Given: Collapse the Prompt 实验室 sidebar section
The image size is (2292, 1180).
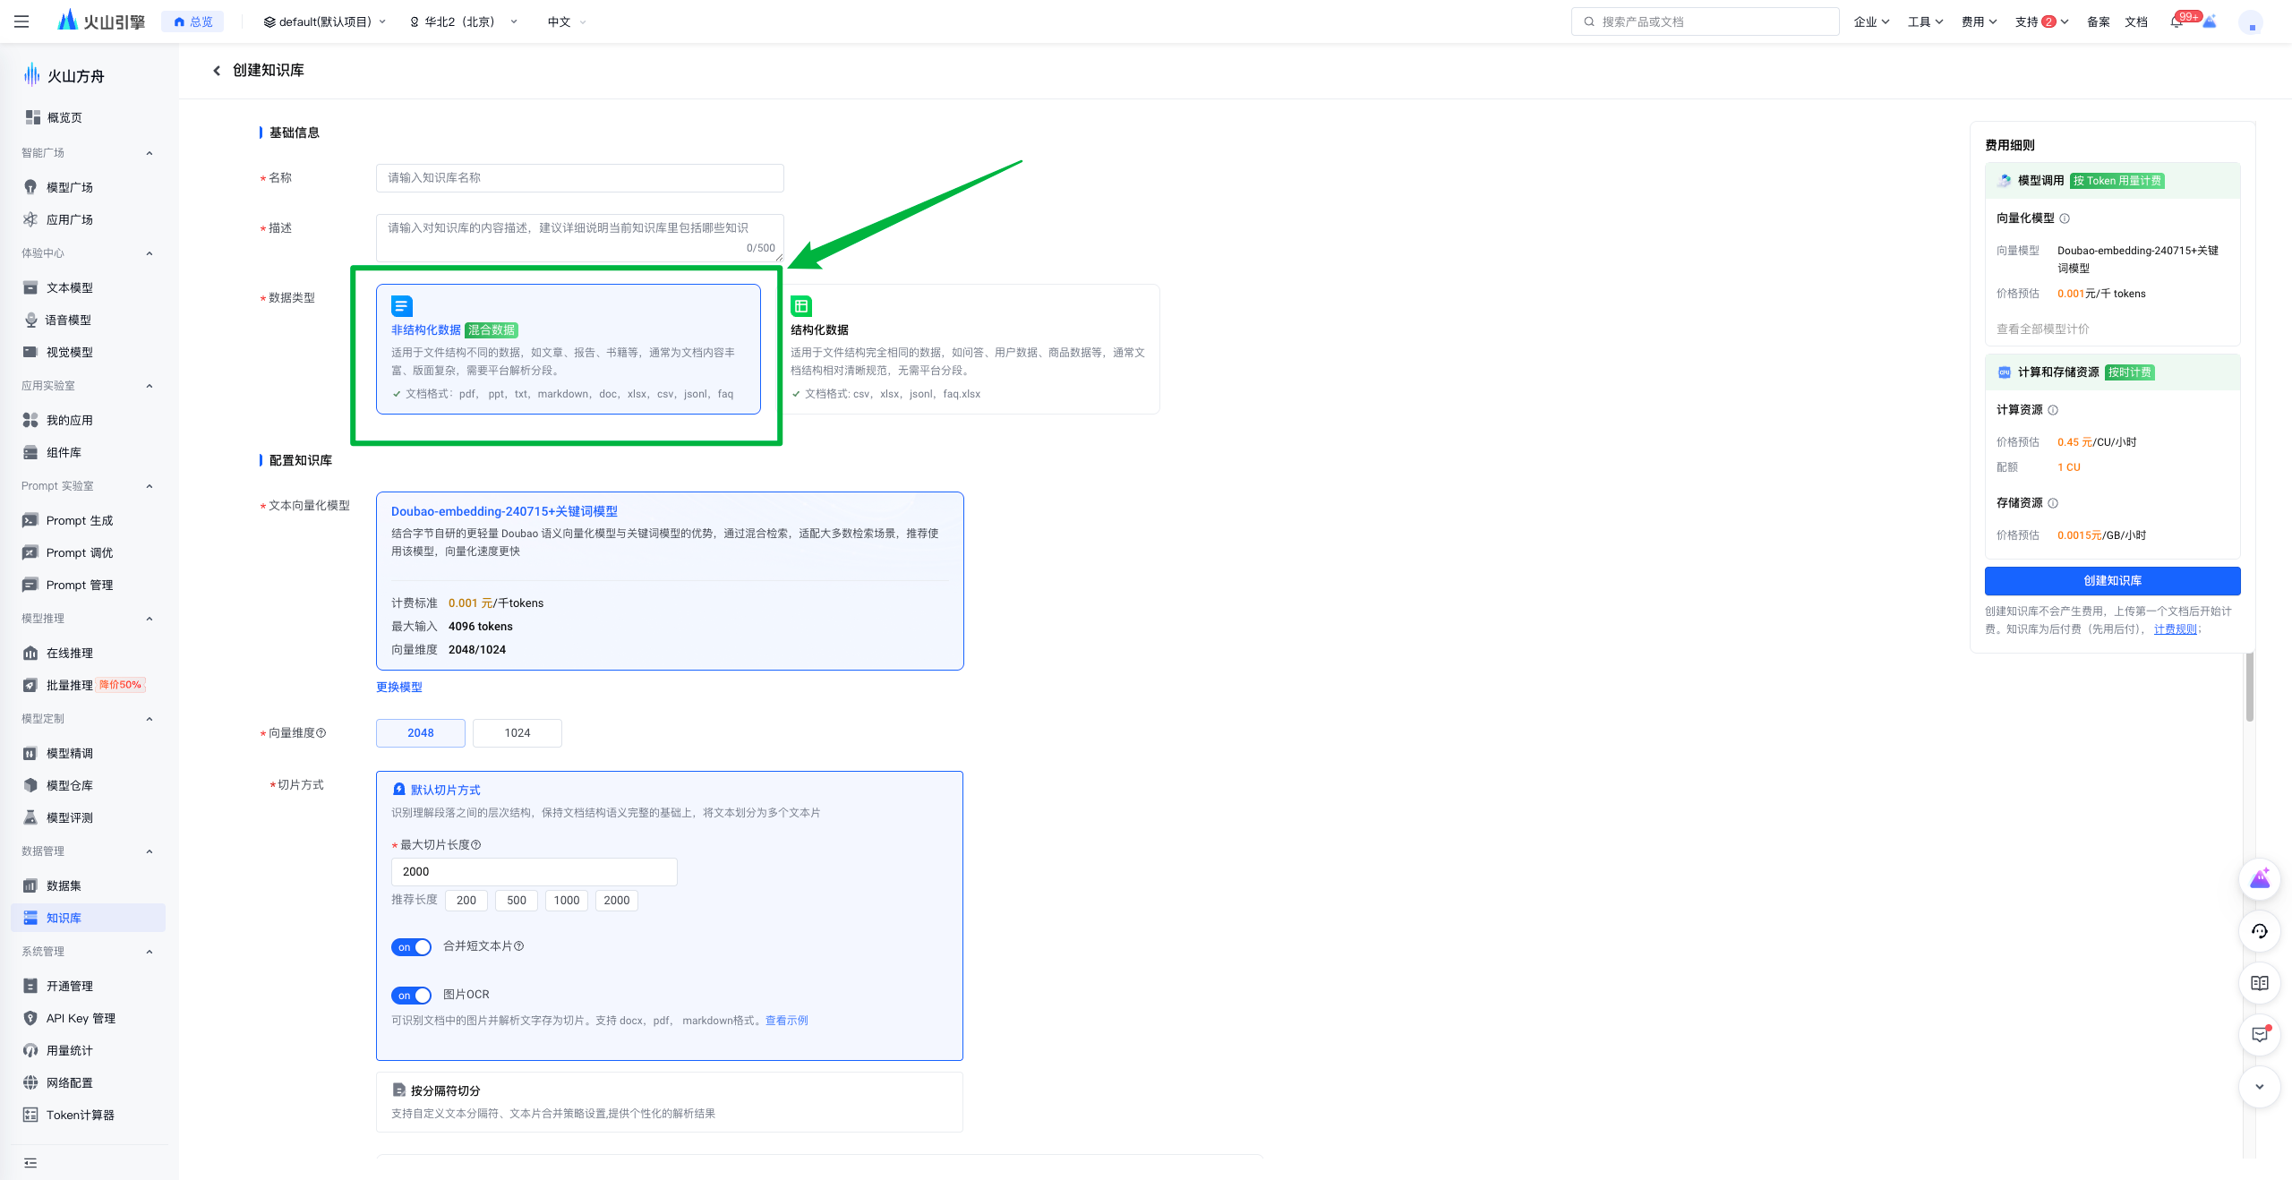Looking at the screenshot, I should (150, 486).
